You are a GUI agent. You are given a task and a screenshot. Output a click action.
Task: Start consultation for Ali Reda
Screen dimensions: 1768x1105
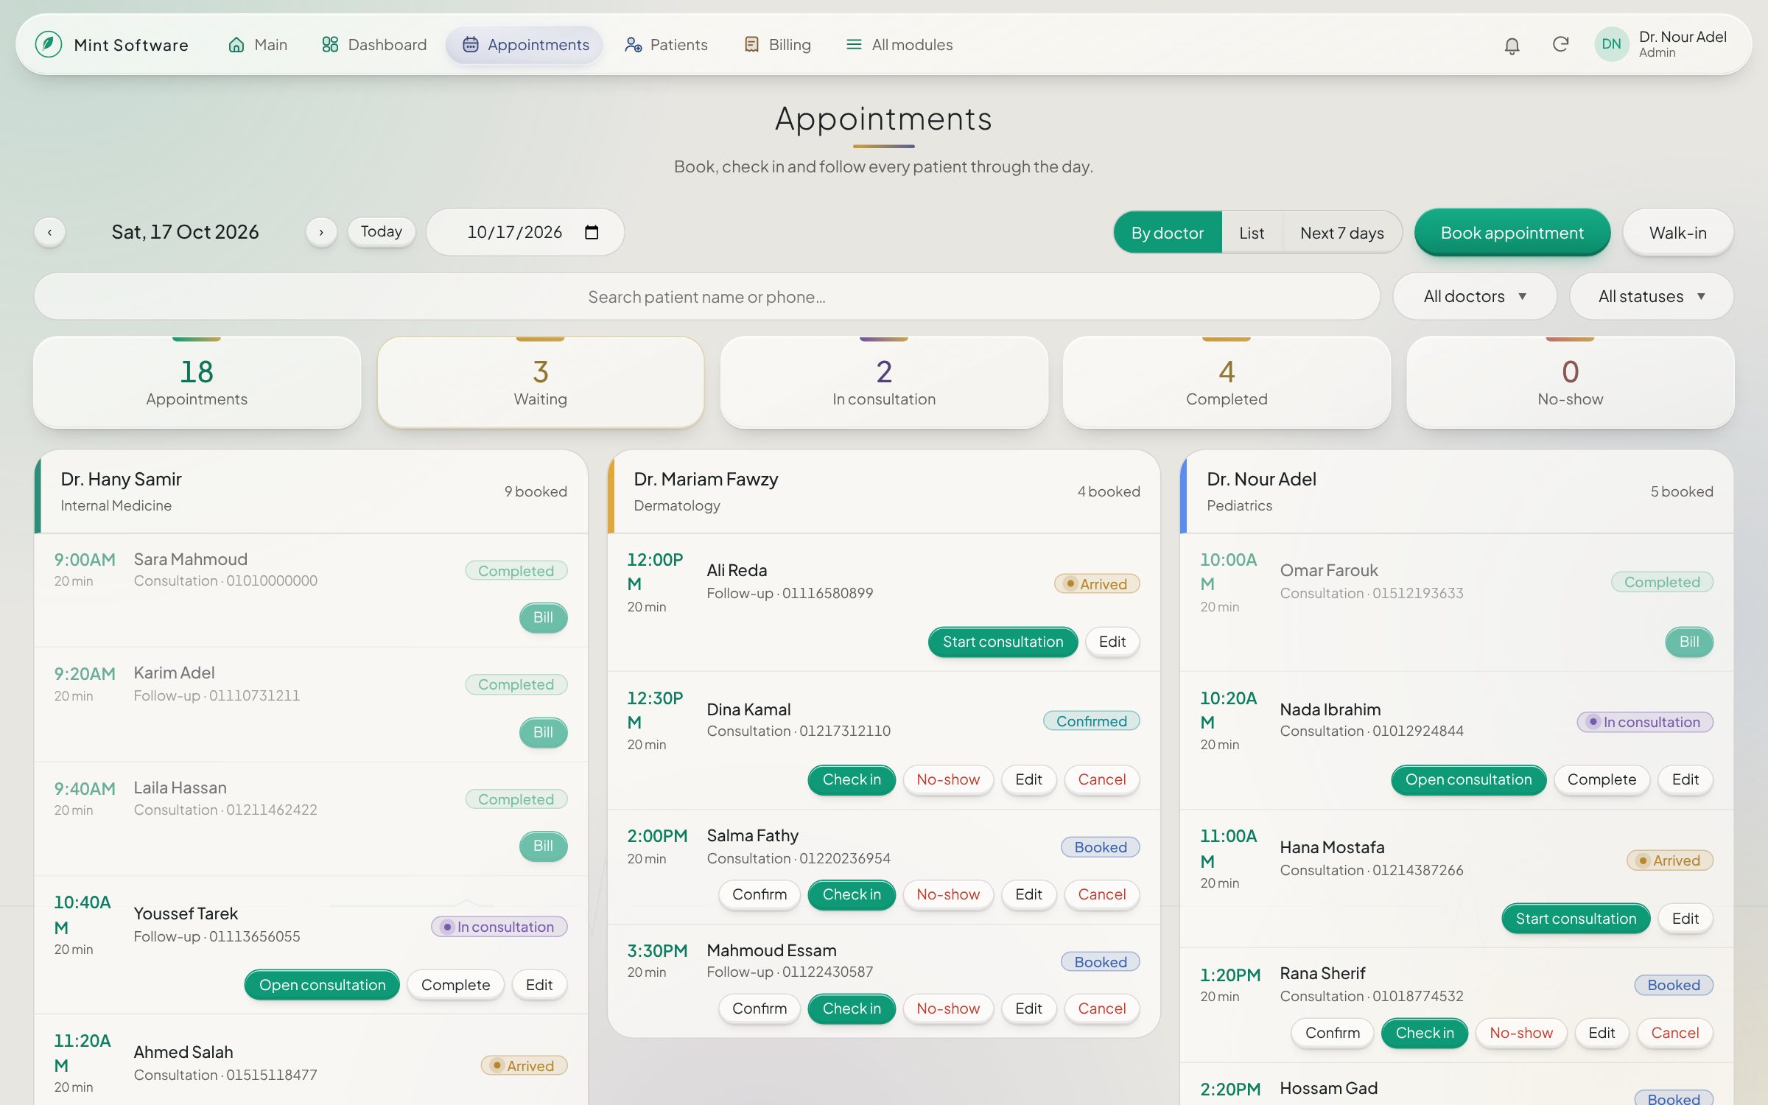tap(1003, 642)
